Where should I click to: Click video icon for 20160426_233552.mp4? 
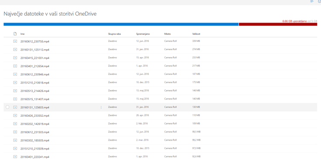pyautogui.click(x=15, y=115)
